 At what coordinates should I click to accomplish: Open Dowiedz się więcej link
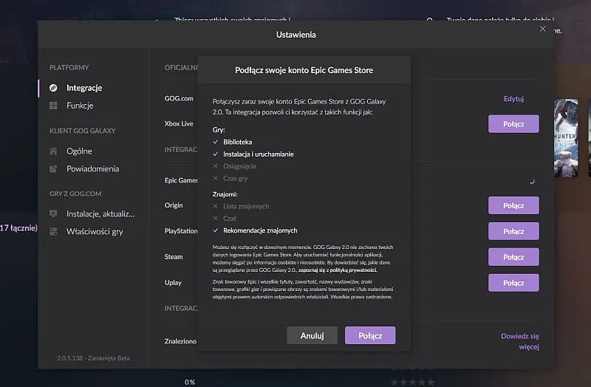tap(520, 341)
